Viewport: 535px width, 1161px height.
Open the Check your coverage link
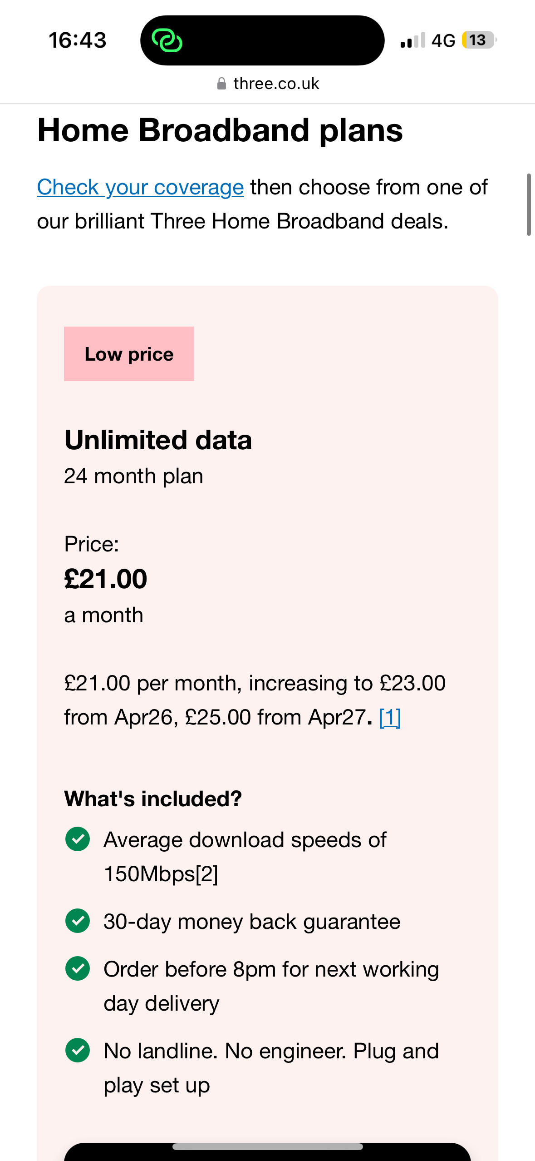140,187
